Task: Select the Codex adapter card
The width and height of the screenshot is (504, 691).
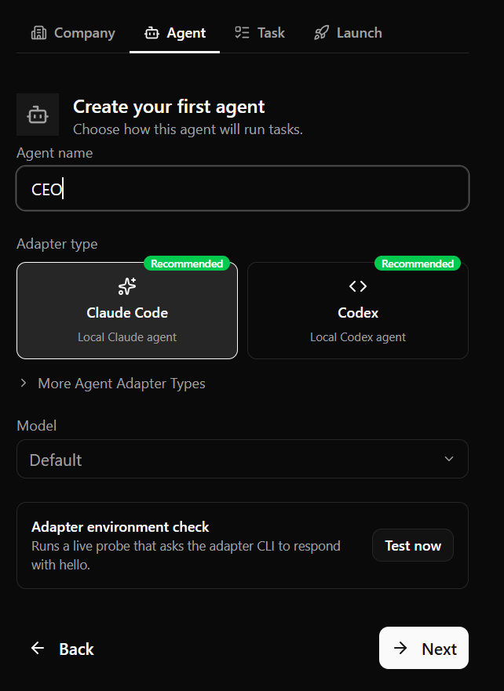Action: [x=358, y=311]
